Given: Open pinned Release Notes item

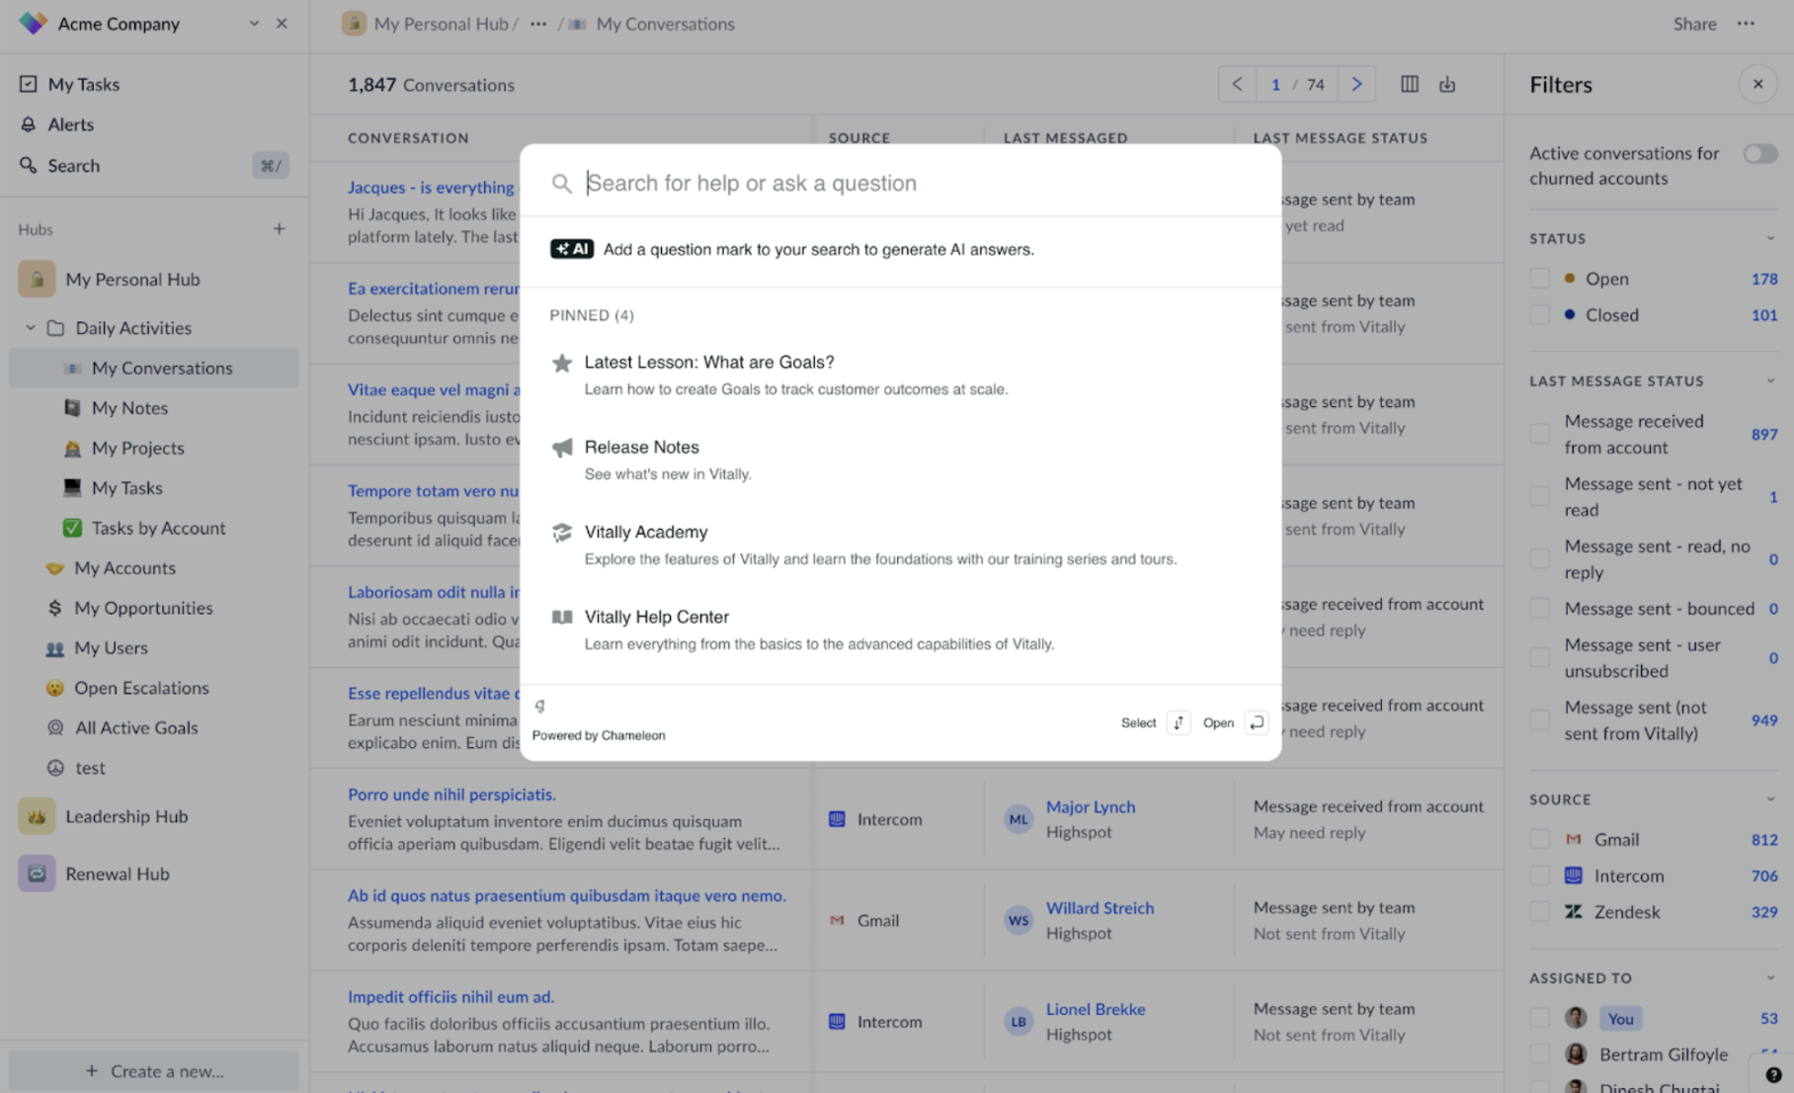Looking at the screenshot, I should click(x=900, y=460).
